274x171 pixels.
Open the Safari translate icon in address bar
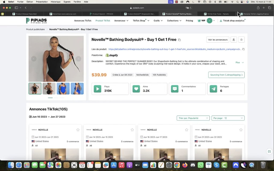(187, 8)
